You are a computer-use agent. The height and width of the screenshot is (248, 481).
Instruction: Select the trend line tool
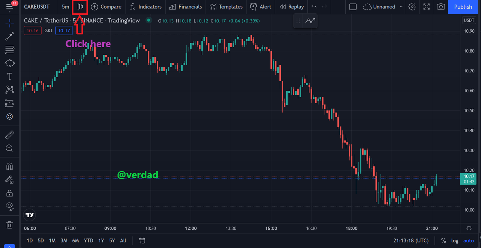click(x=10, y=36)
